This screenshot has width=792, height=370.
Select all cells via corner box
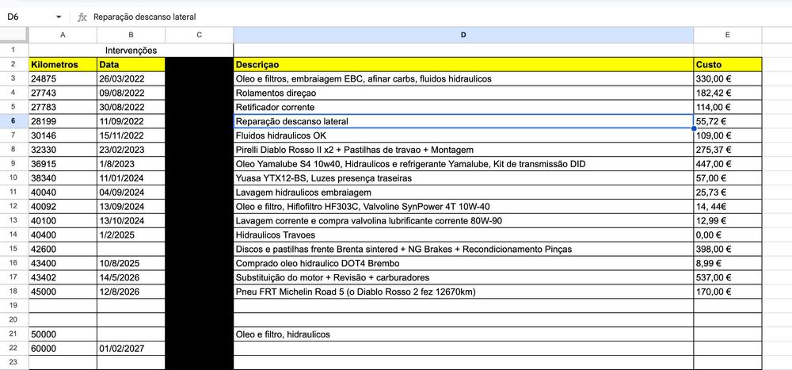click(x=14, y=35)
